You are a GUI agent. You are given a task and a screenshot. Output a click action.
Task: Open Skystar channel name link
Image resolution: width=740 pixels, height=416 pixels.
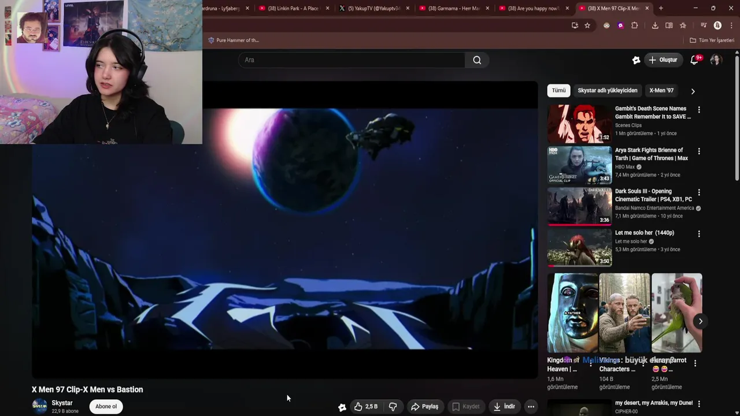coord(62,403)
